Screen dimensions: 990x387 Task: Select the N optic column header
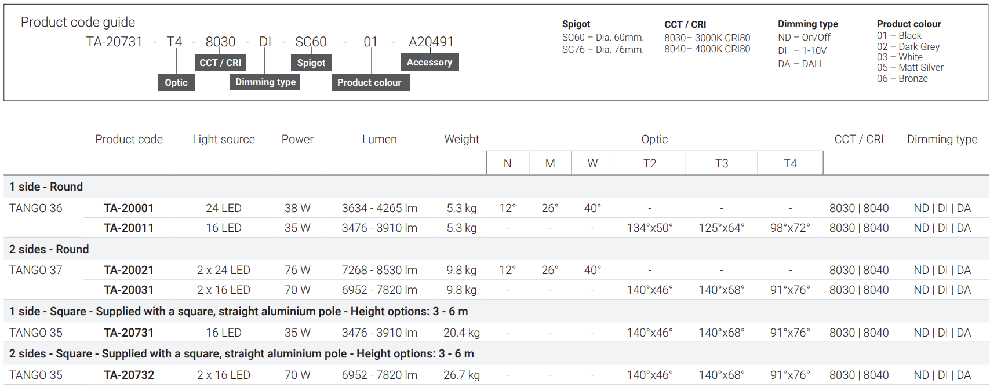click(507, 163)
